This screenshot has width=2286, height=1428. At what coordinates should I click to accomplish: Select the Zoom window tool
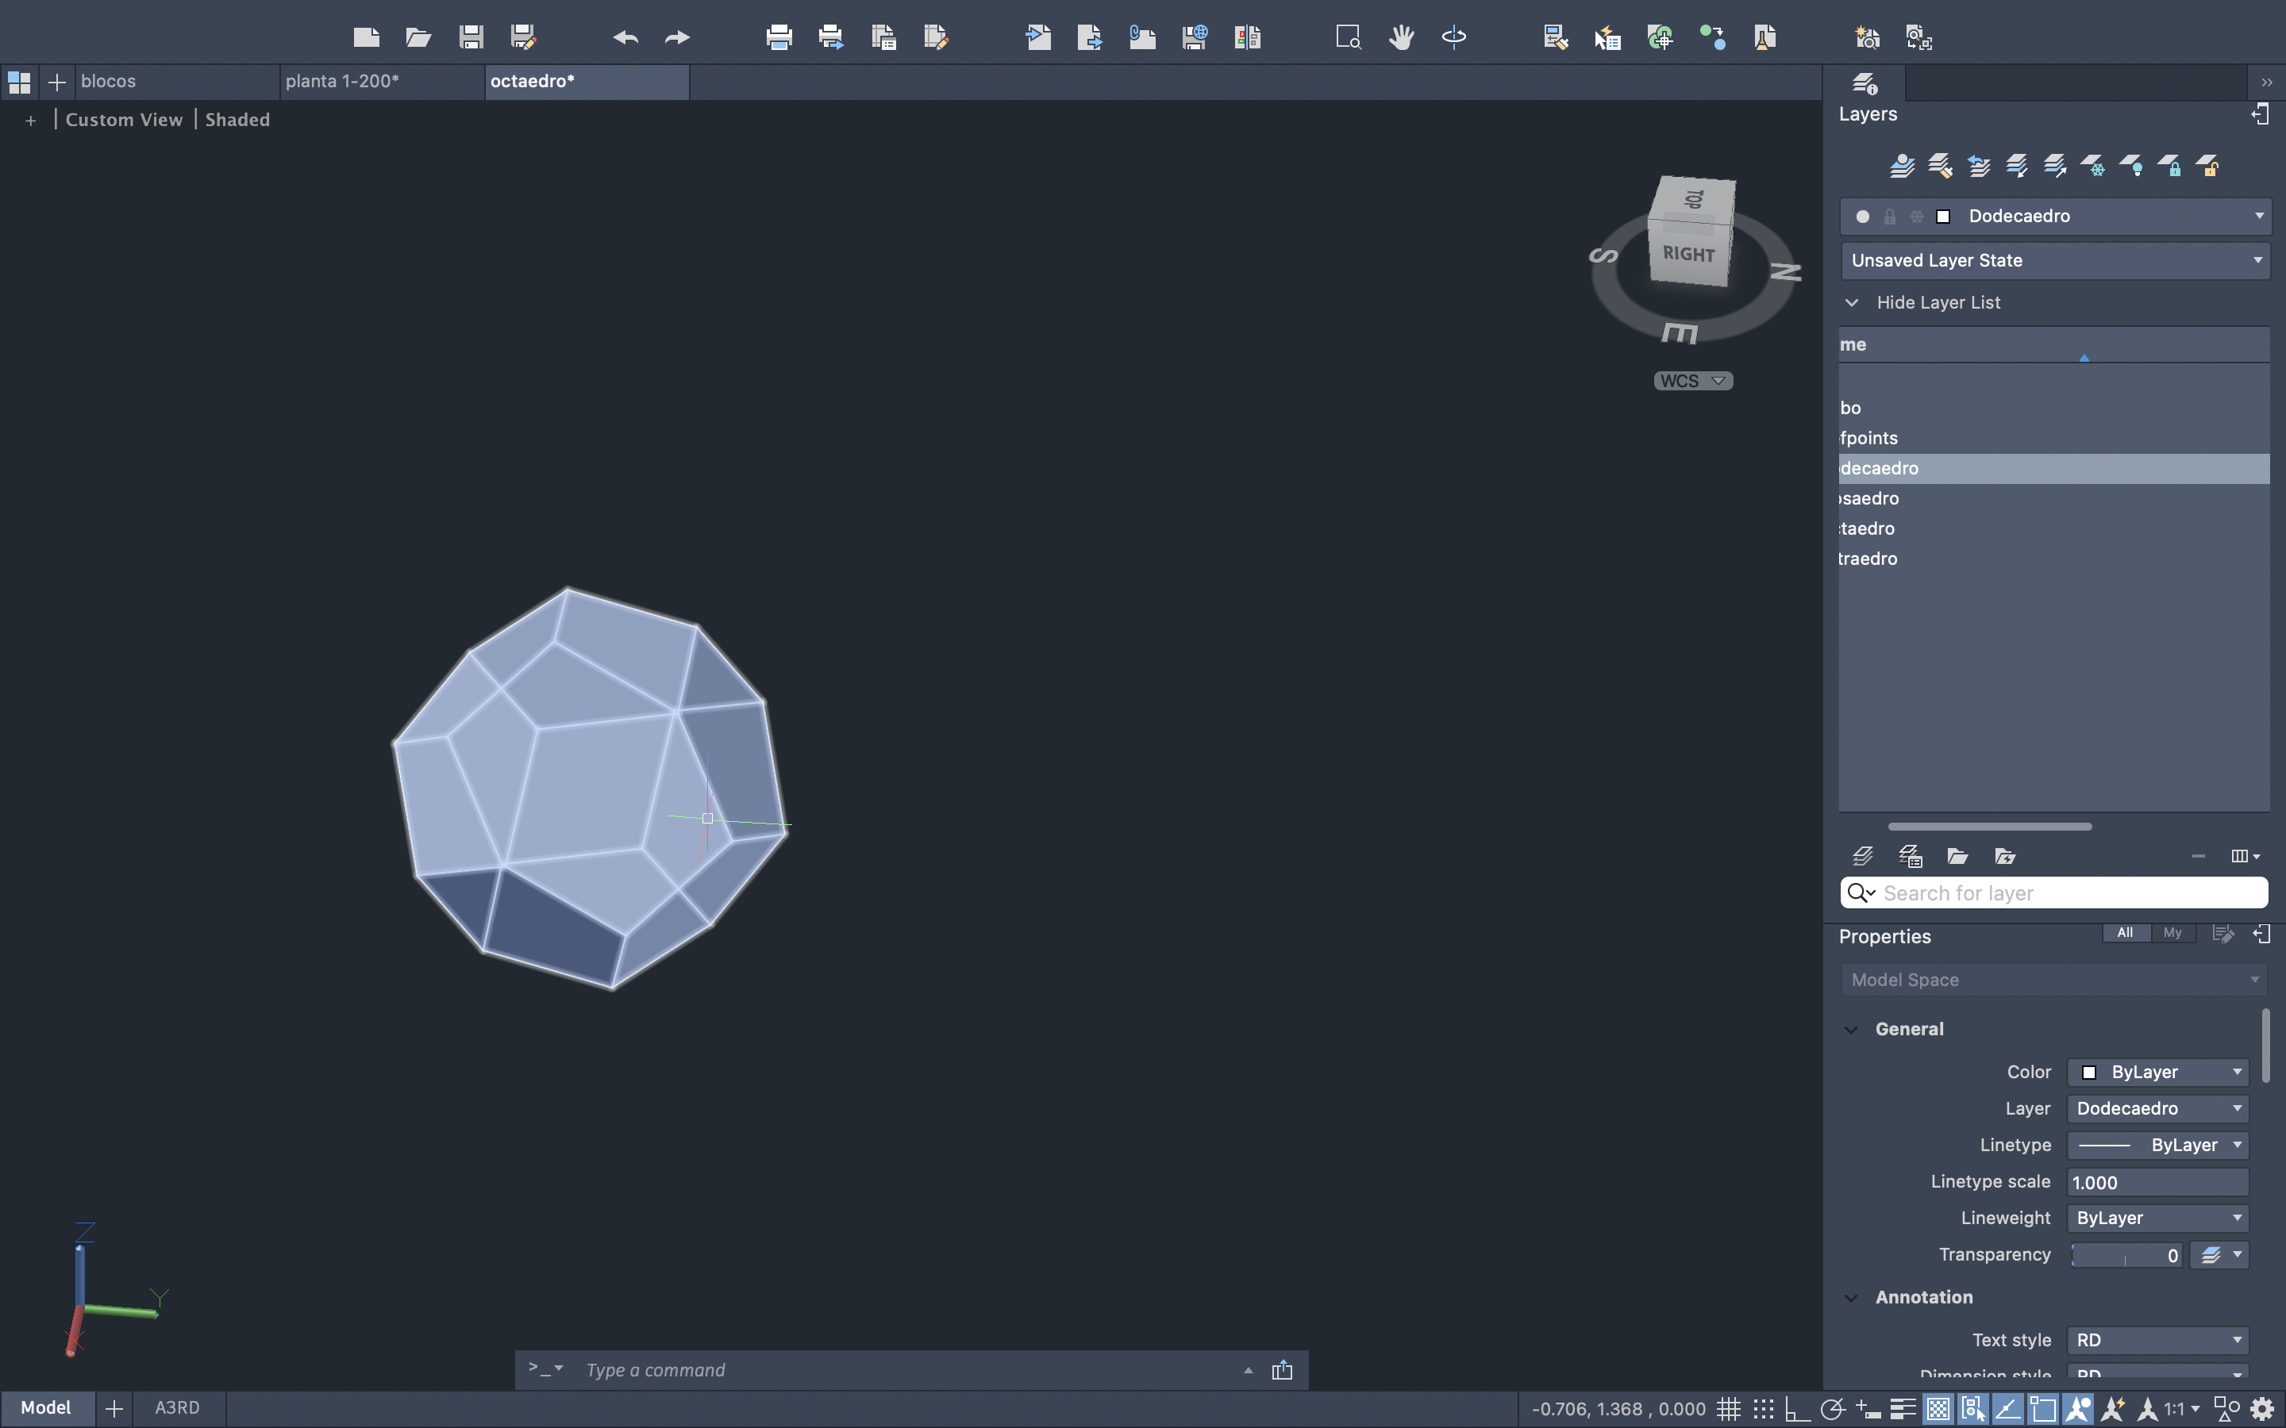pyautogui.click(x=1348, y=38)
